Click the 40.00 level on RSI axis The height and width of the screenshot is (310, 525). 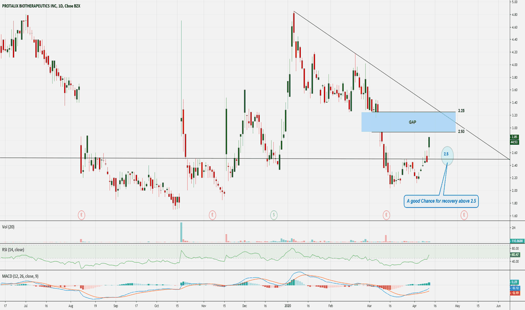pos(515,262)
